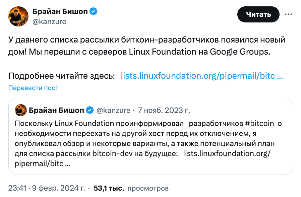Click the Брайан Бишоп name in the quoted post
The width and height of the screenshot is (301, 197).
[x=56, y=110]
